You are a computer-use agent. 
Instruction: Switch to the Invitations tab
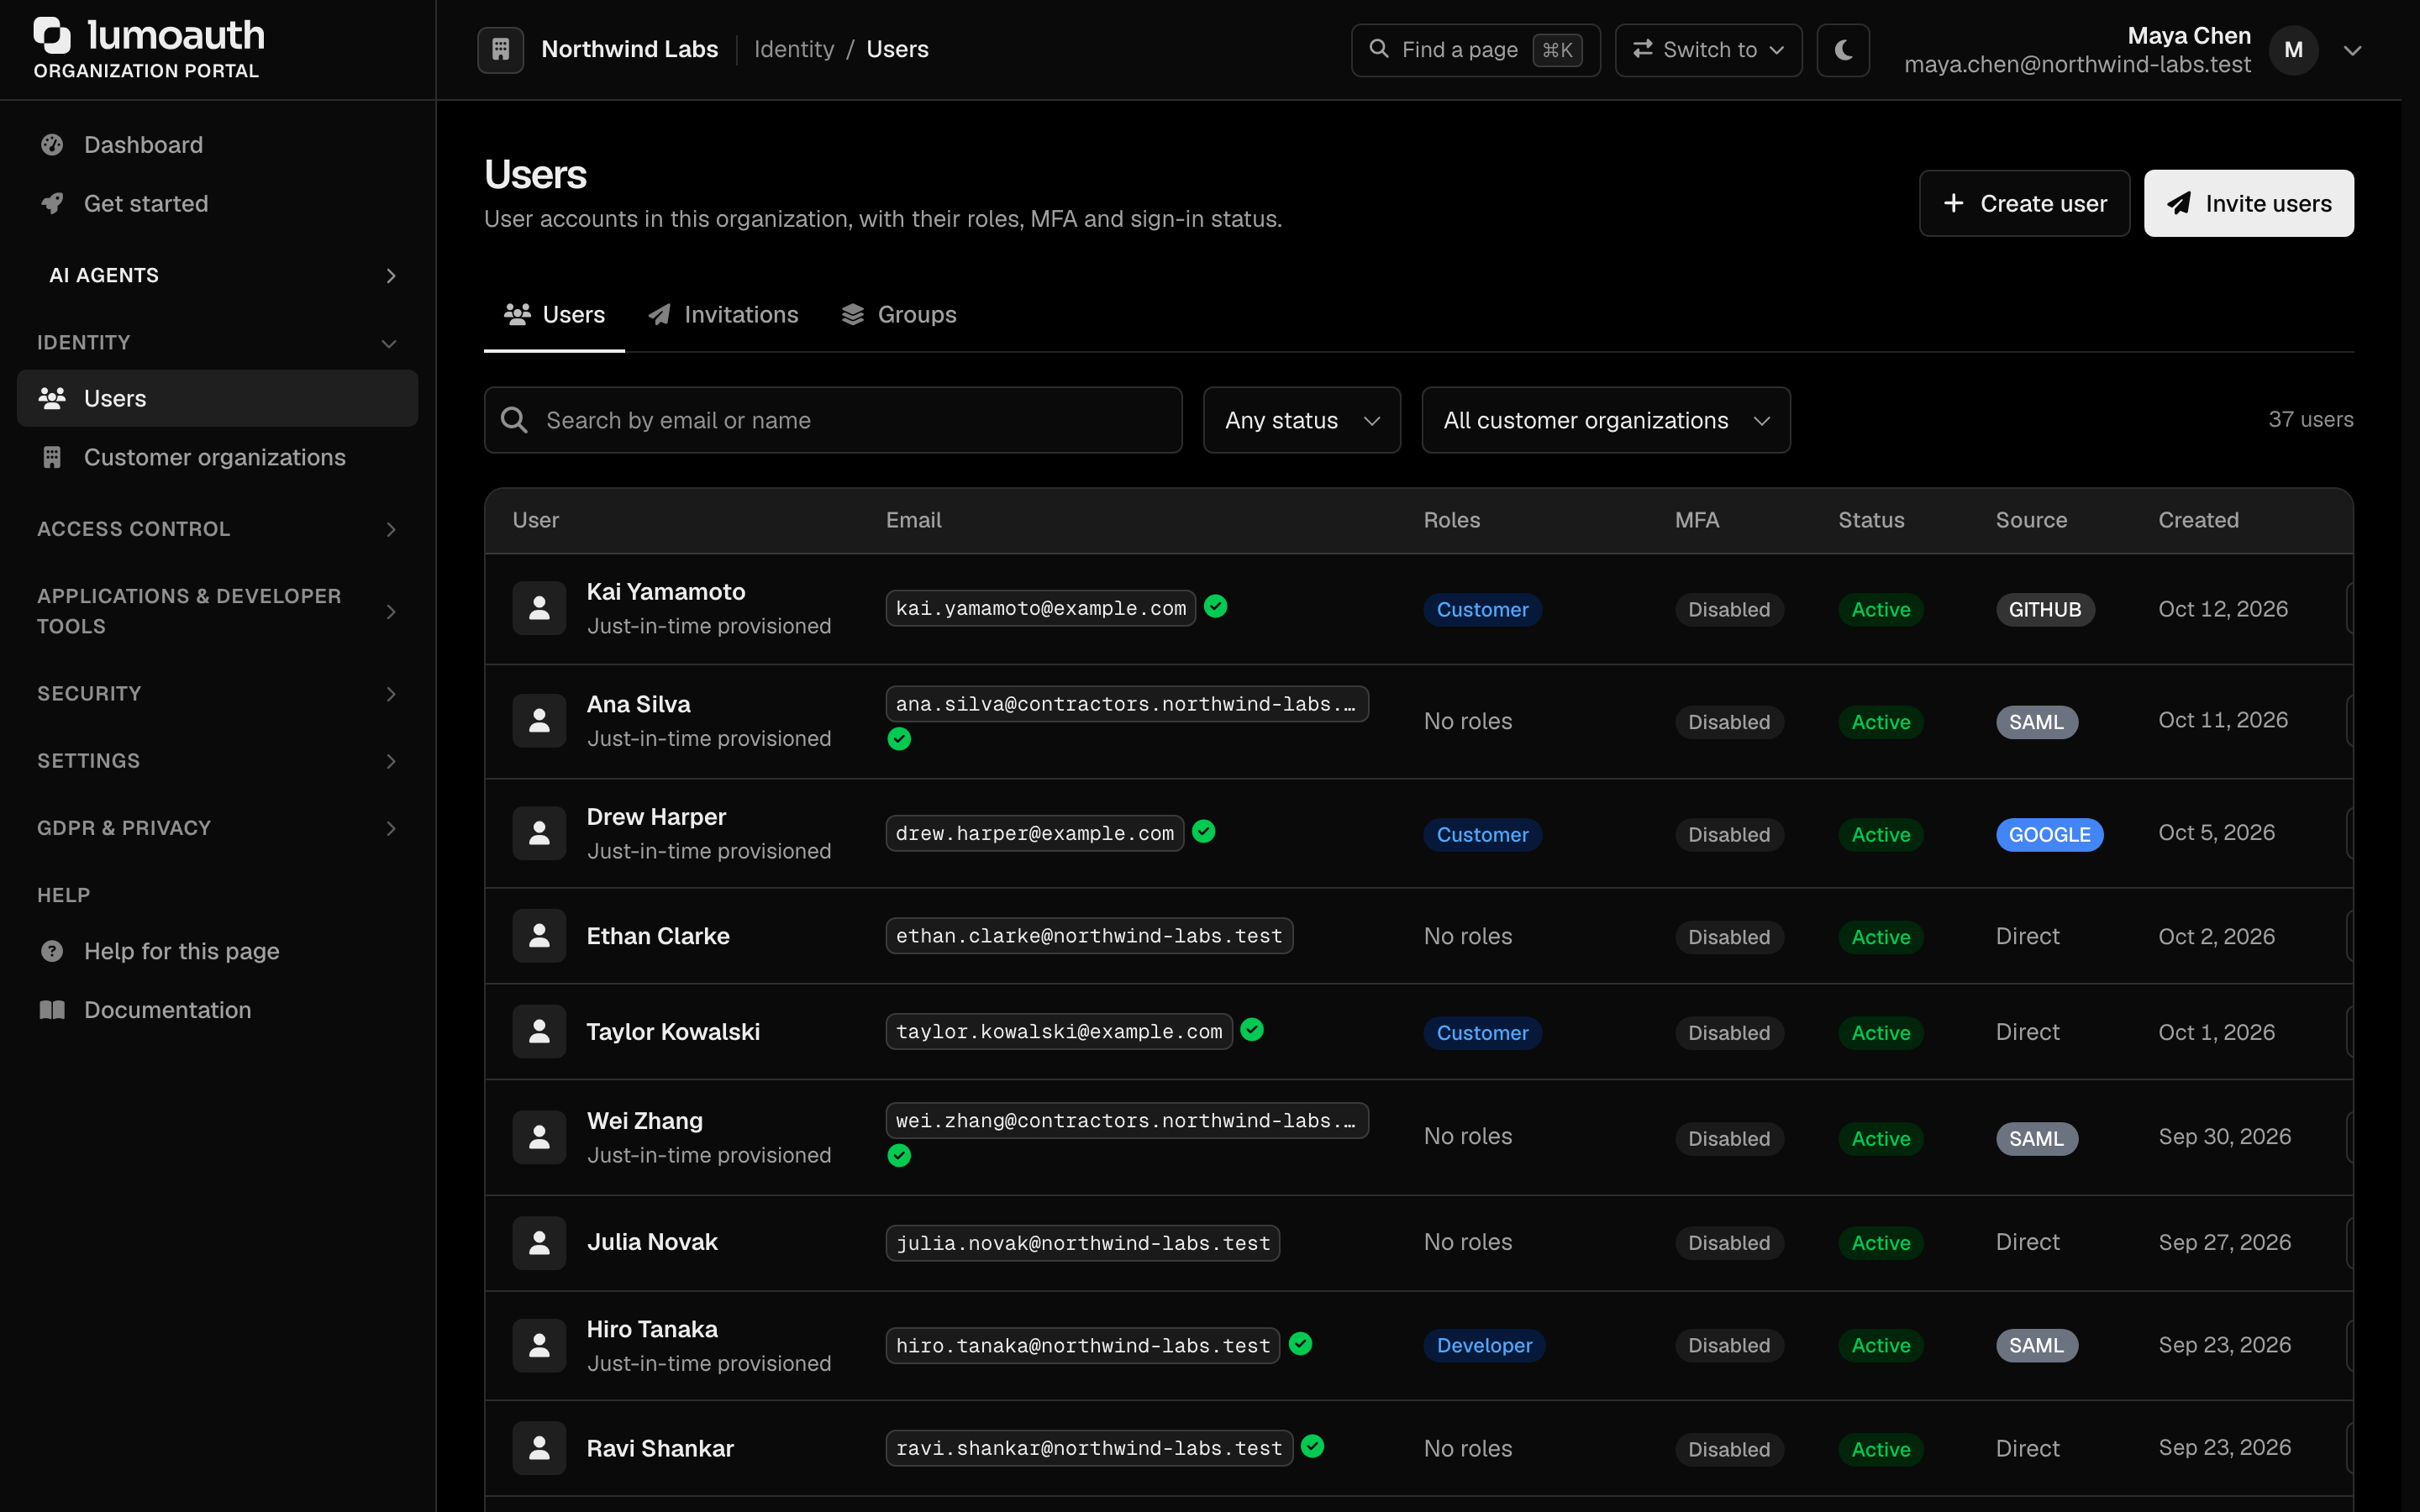(723, 315)
